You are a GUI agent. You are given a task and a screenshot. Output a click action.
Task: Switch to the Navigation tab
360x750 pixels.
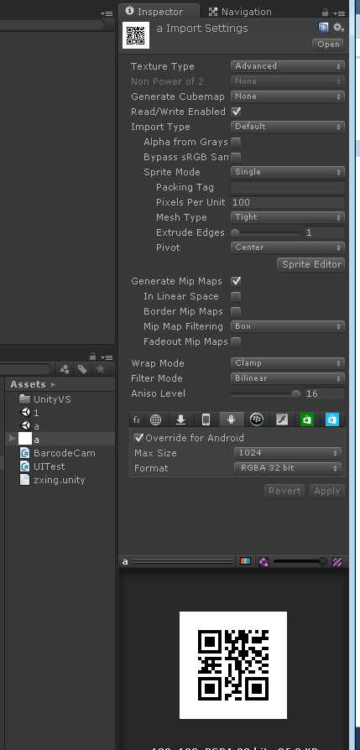(x=240, y=12)
